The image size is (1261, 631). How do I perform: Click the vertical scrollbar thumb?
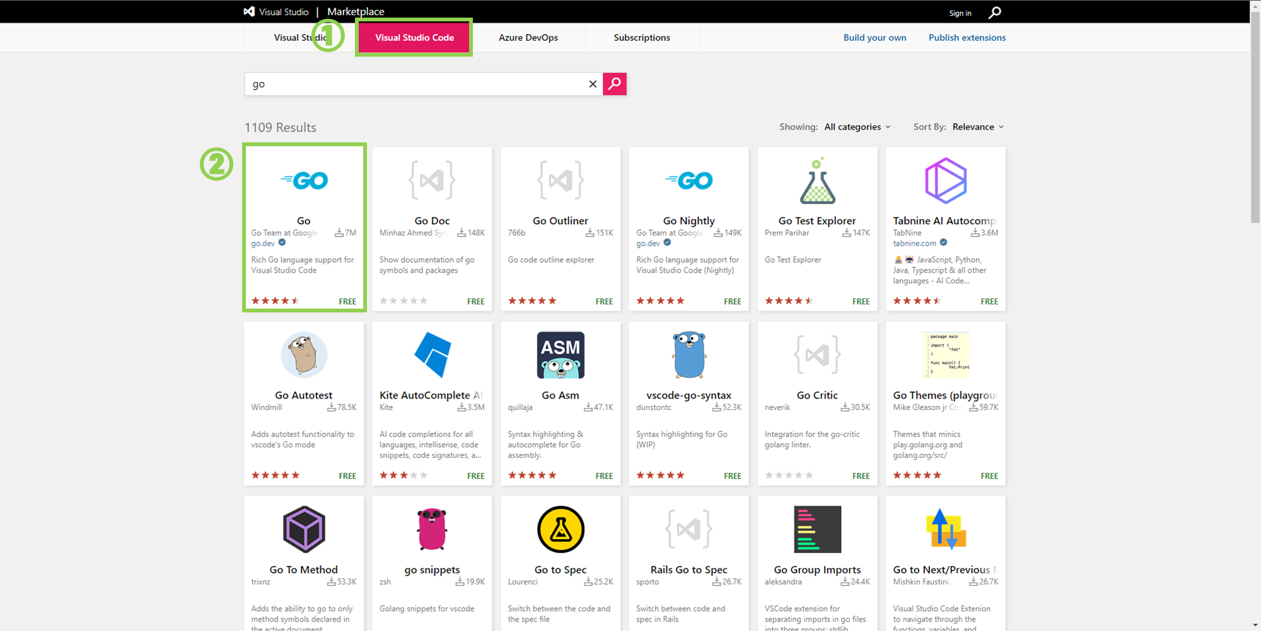pos(1255,117)
